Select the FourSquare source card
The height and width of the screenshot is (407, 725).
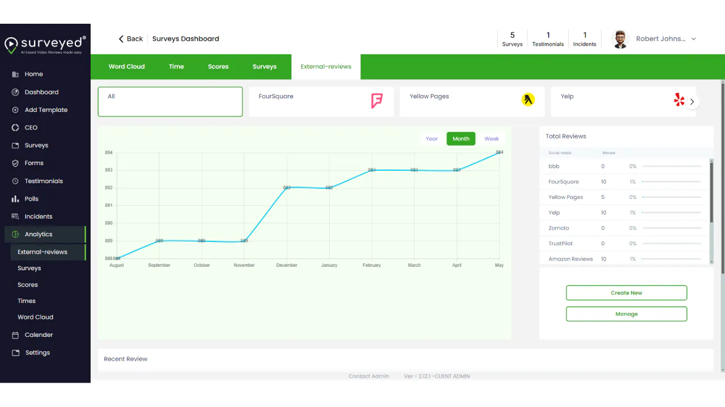click(x=321, y=102)
